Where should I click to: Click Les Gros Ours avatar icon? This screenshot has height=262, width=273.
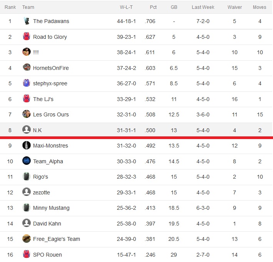click(27, 114)
